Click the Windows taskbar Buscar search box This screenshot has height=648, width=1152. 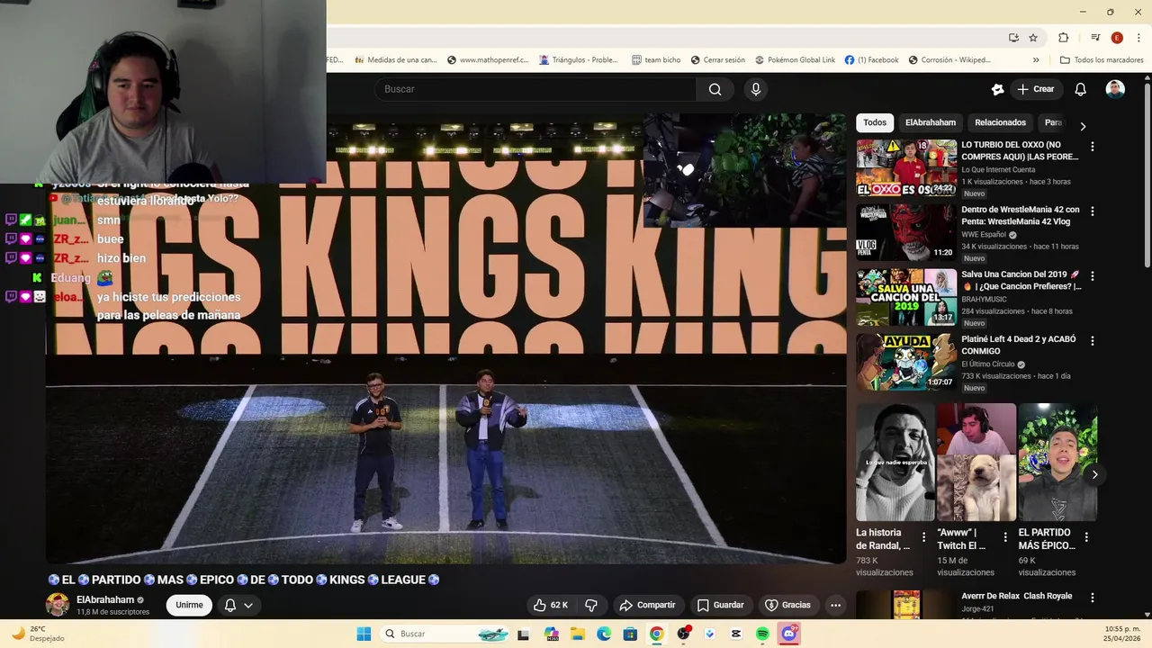446,634
